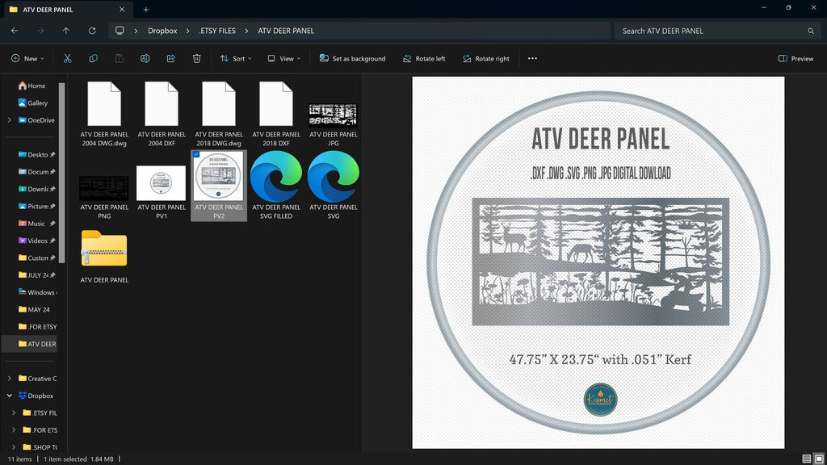
Task: Click the search magnifier icon
Action: (x=811, y=31)
